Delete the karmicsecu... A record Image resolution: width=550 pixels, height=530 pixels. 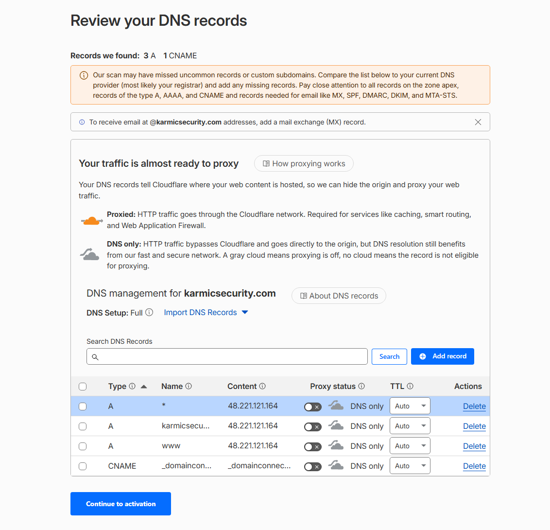tap(474, 426)
